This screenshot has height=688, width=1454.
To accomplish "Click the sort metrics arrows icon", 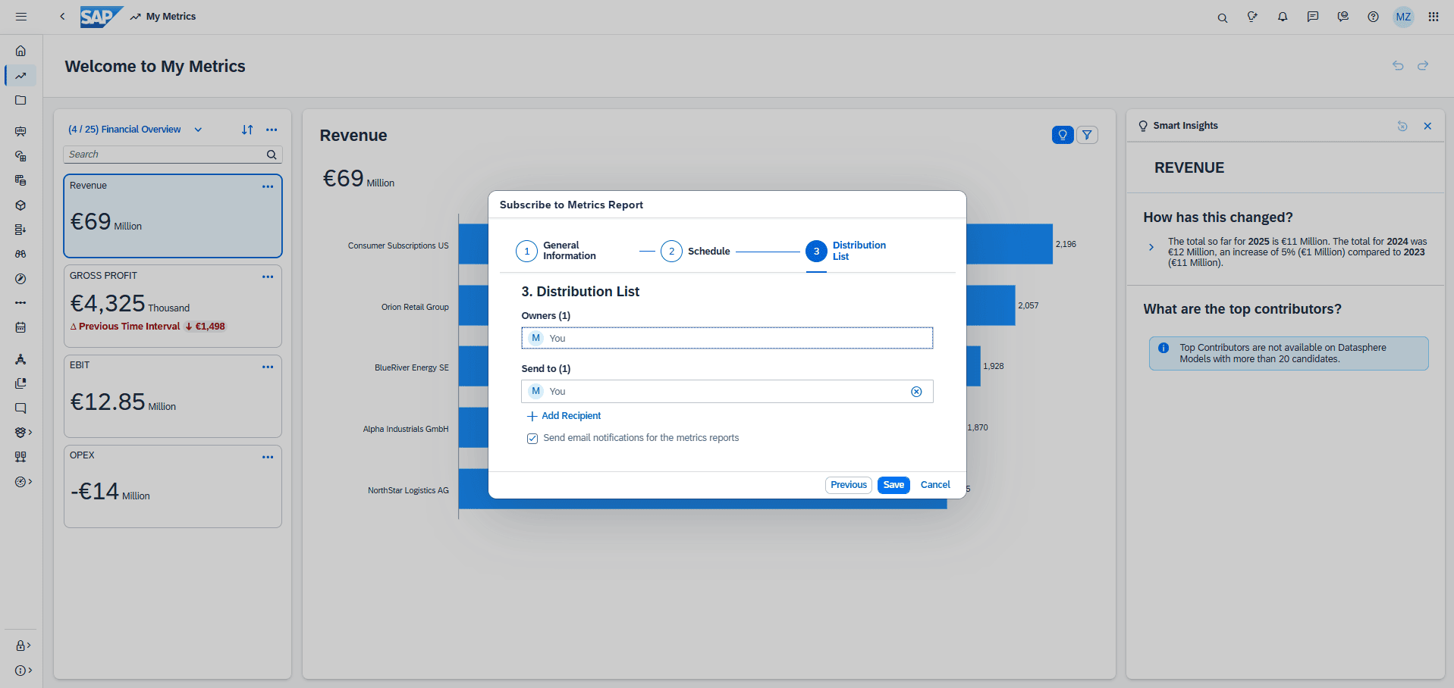I will [x=247, y=130].
